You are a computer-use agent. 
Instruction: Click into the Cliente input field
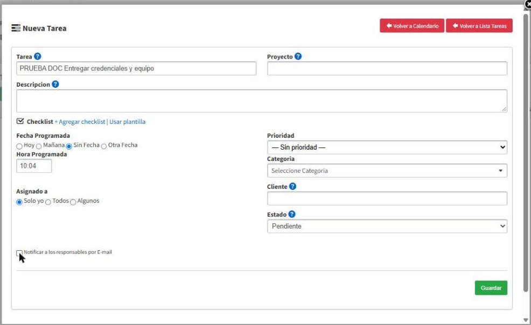tap(387, 199)
